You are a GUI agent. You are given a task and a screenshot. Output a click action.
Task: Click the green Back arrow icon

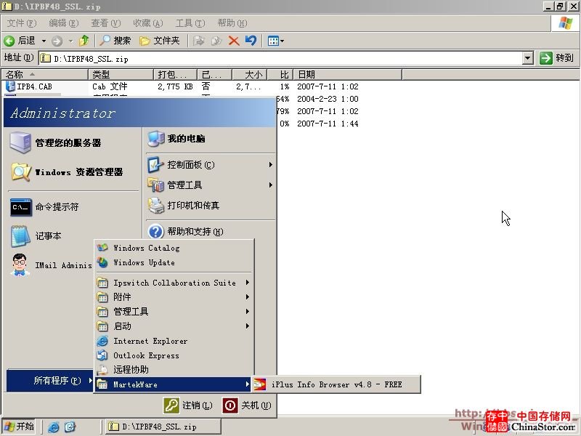[x=9, y=41]
